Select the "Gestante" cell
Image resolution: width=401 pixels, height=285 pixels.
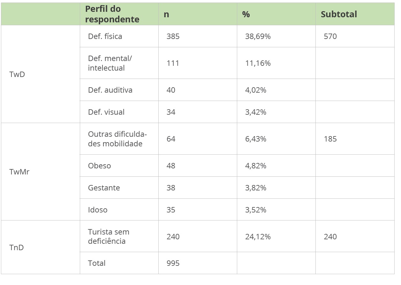pos(104,188)
